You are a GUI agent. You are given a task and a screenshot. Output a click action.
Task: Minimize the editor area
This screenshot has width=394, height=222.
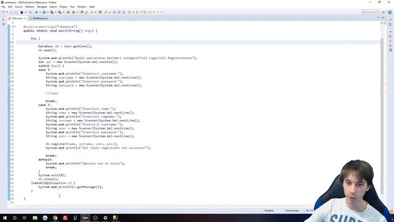(x=378, y=18)
